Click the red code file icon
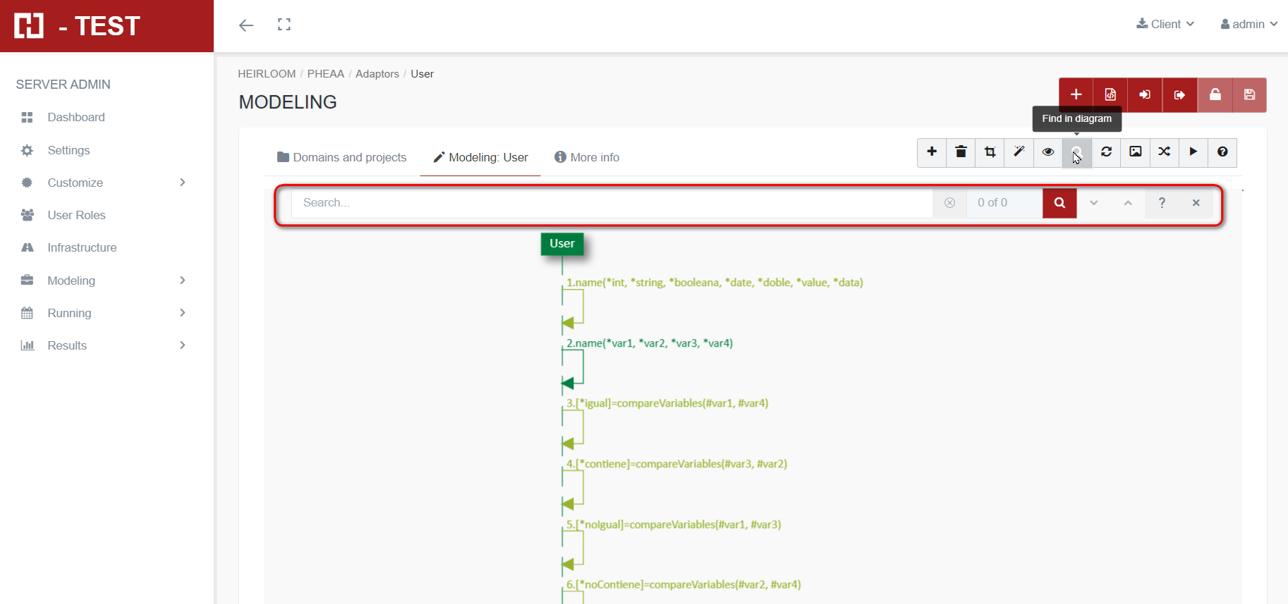 pyautogui.click(x=1110, y=95)
